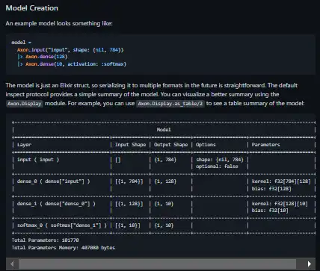
Task: Click the 'Total Parameters: 101770' line
Action: (x=46, y=240)
